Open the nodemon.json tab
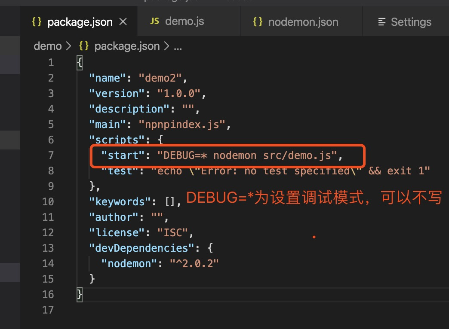The width and height of the screenshot is (449, 329). [x=301, y=22]
